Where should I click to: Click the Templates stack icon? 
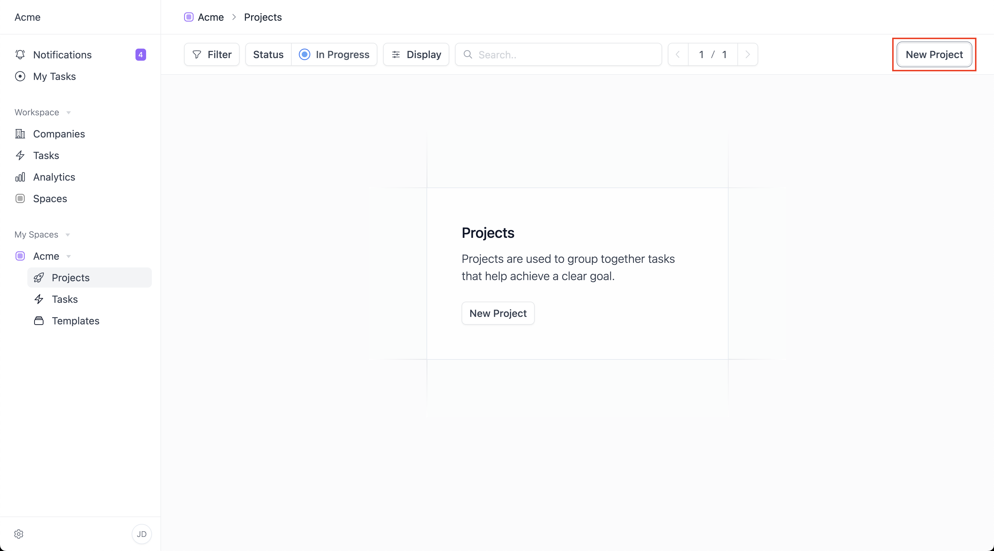tap(39, 321)
